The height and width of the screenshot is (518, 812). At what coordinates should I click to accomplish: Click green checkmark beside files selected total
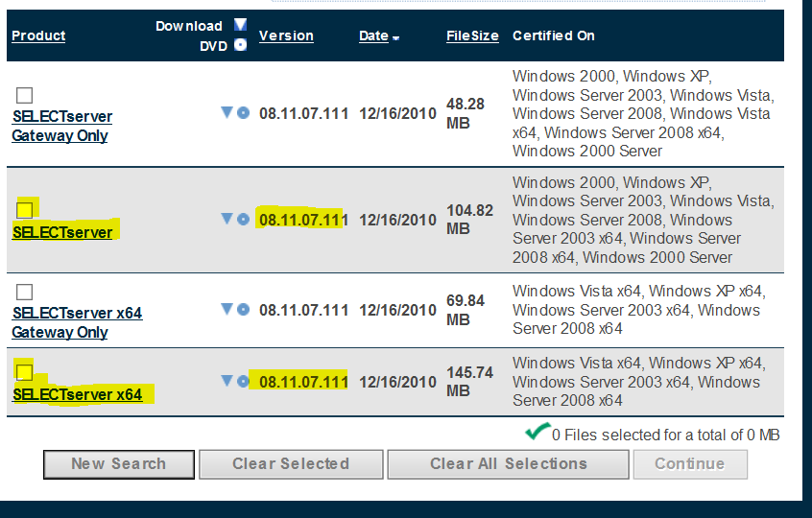click(537, 431)
